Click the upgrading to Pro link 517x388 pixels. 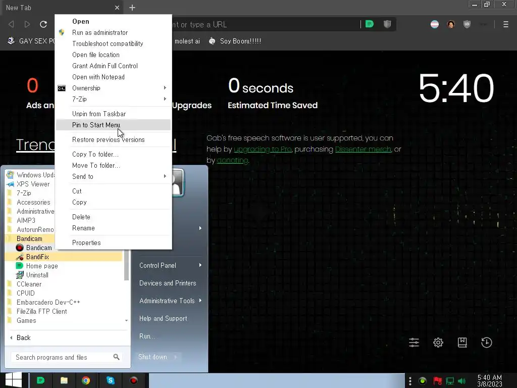[263, 149]
